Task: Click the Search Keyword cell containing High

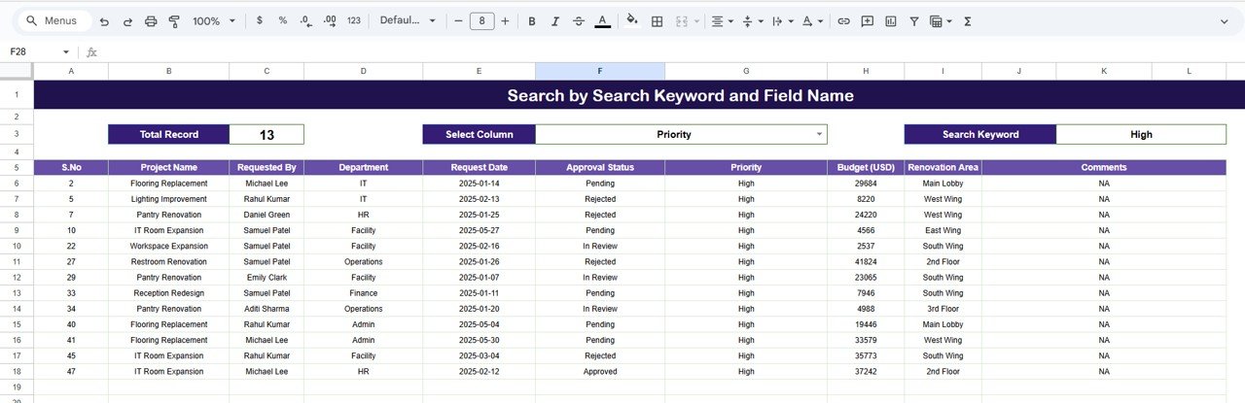Action: (x=1140, y=134)
